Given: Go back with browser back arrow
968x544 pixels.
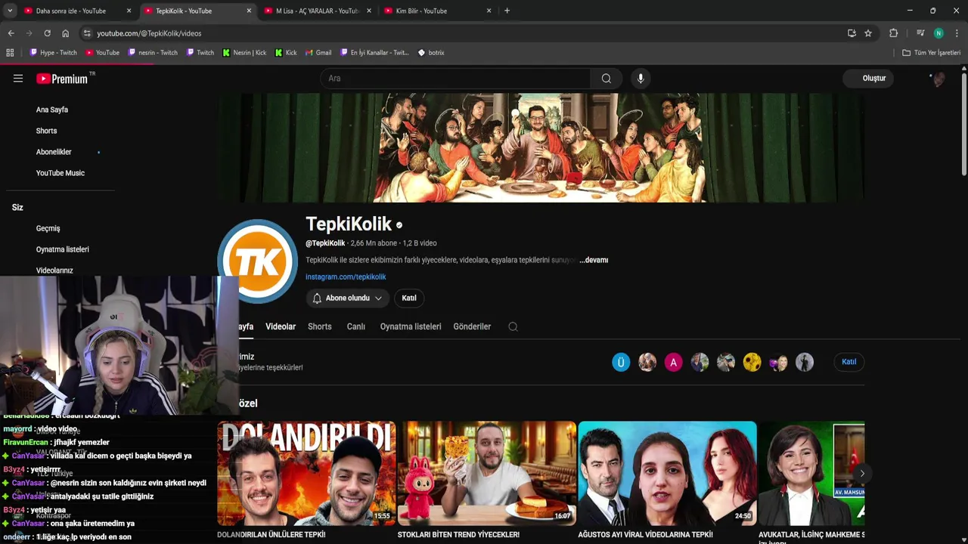Looking at the screenshot, I should point(11,33).
